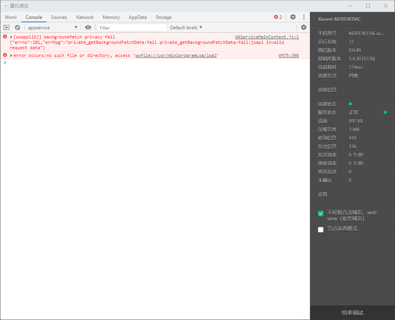This screenshot has width=395, height=320.
Task: Click the 连接方式 value 其他
Action: (x=353, y=76)
